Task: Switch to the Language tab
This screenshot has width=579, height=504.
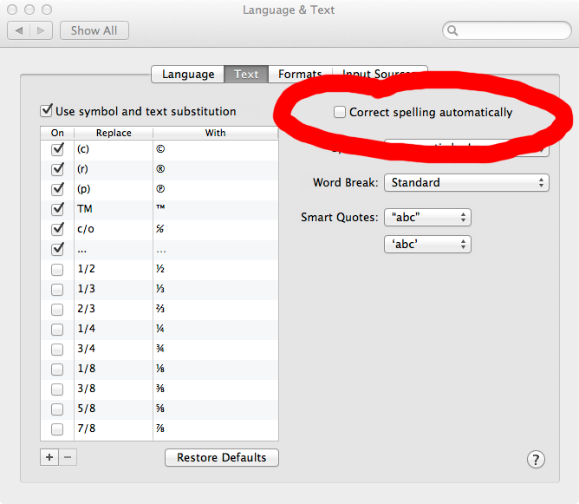Action: (x=188, y=75)
